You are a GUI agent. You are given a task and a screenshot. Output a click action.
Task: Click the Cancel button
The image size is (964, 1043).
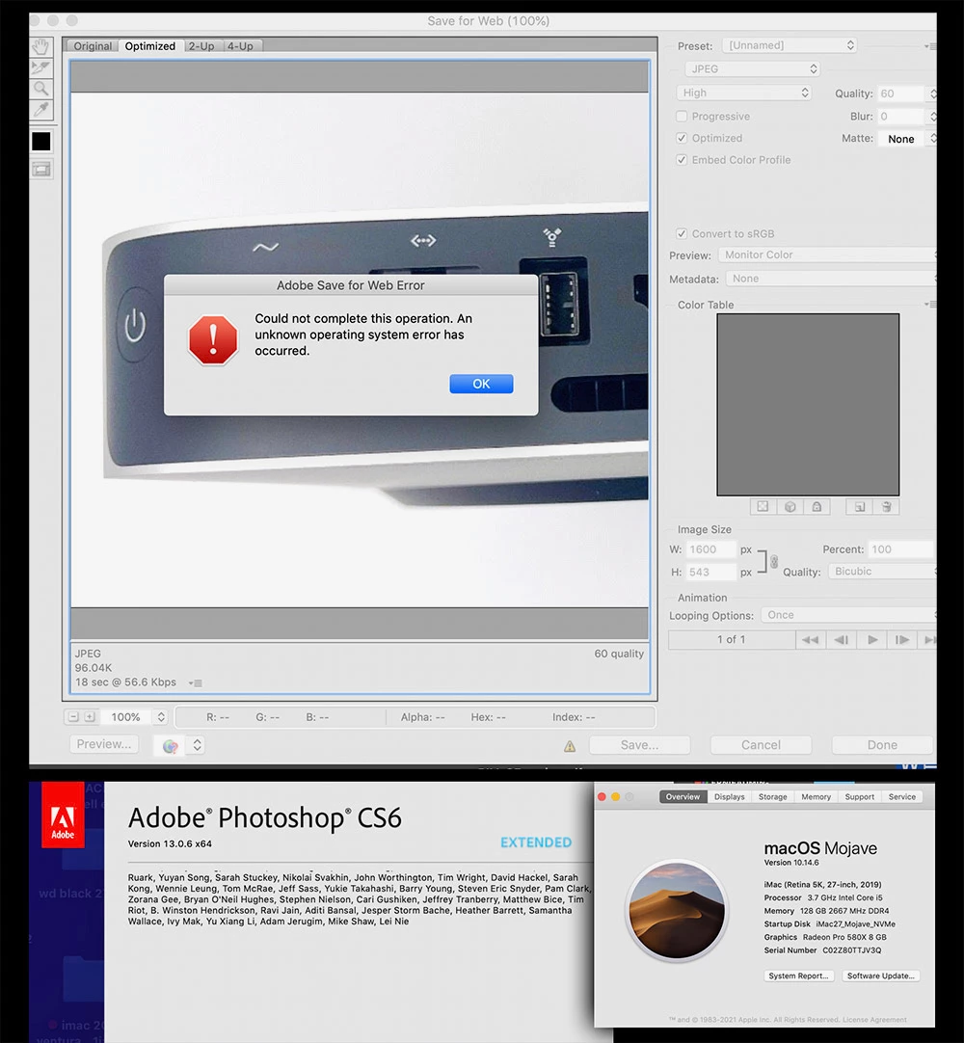(762, 745)
